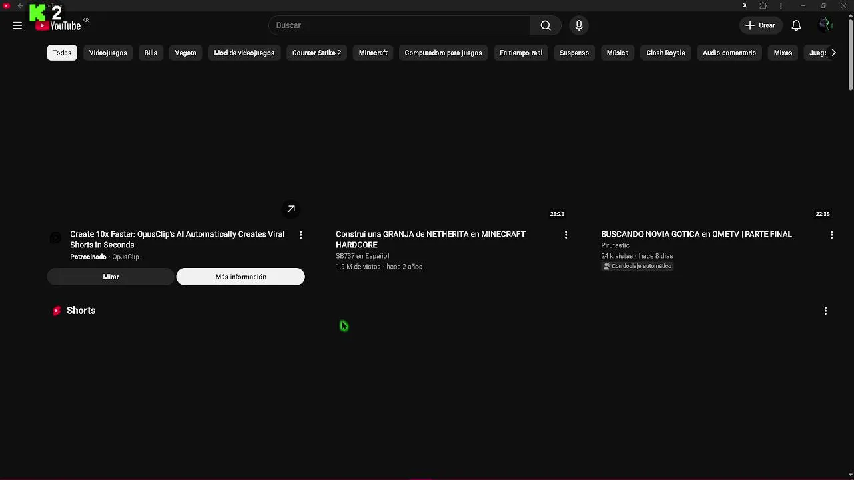Open BUSCANDO NOVIA GOTICA en OMETV video
Viewport: 854px width, 480px height.
(x=697, y=234)
